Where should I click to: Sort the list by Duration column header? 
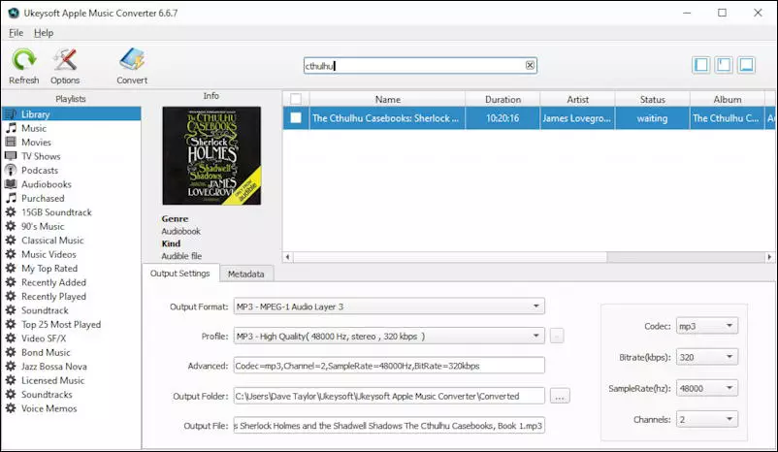[x=502, y=99]
